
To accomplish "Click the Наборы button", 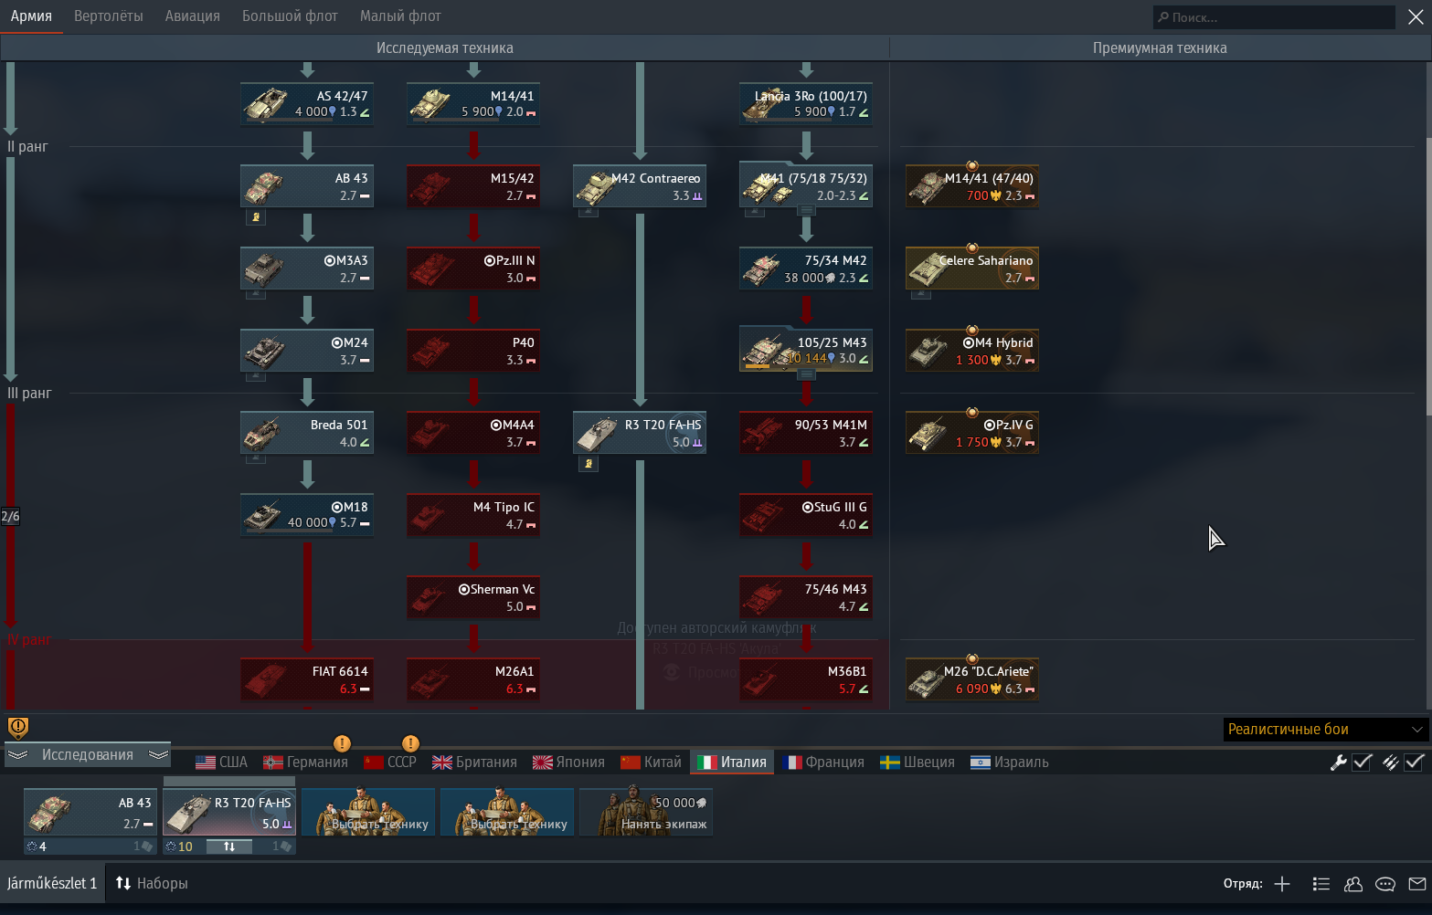I will pyautogui.click(x=152, y=884).
